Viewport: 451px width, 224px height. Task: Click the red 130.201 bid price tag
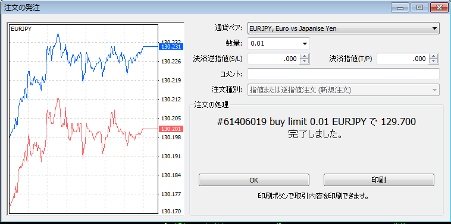[x=171, y=129]
